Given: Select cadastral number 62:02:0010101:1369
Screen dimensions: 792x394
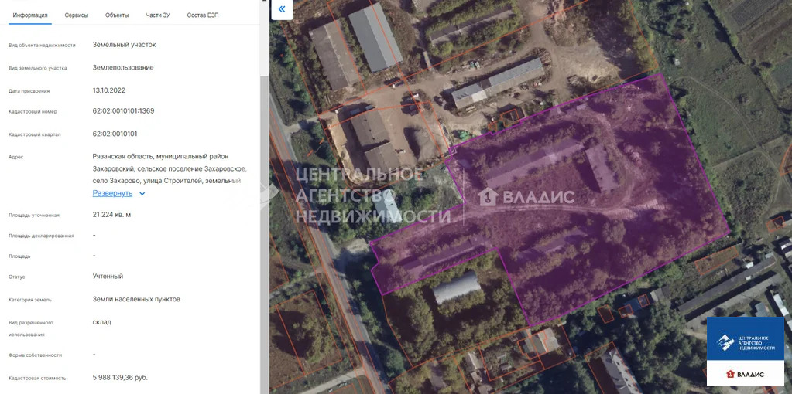Looking at the screenshot, I should [x=123, y=110].
